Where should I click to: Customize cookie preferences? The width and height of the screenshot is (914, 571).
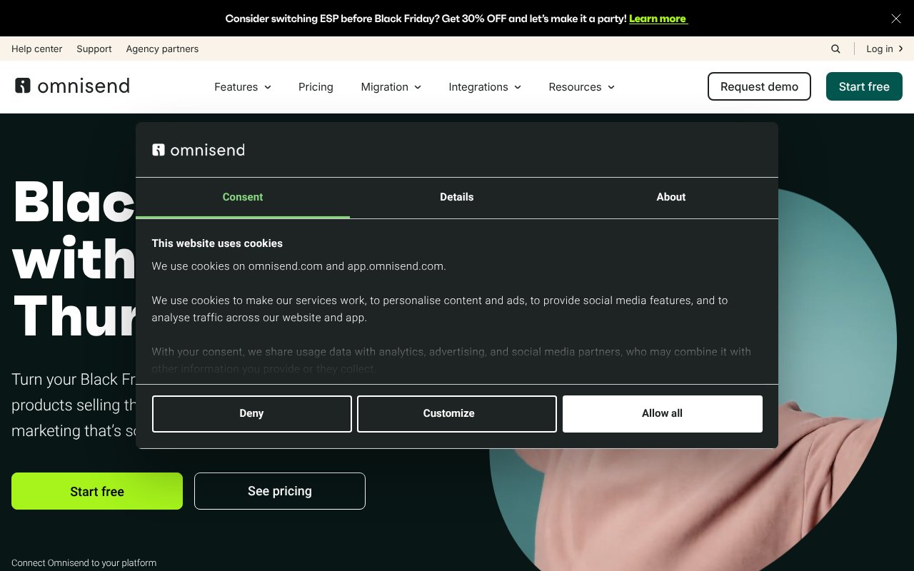pyautogui.click(x=456, y=413)
